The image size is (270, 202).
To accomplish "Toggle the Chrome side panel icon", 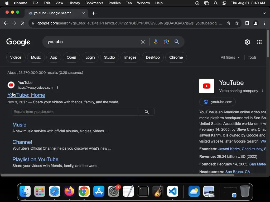I will point(247,23).
